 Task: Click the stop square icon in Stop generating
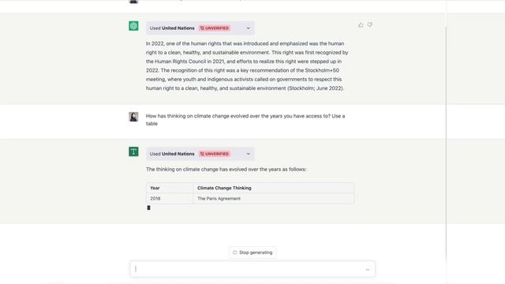(235, 252)
